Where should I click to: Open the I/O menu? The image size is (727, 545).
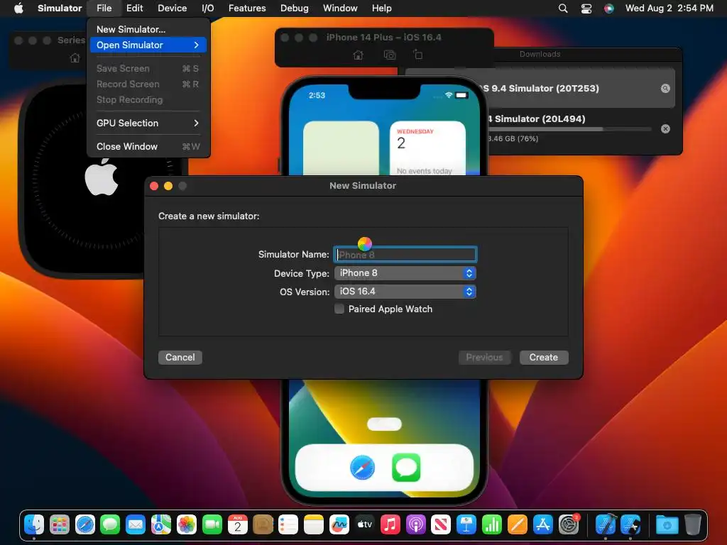(x=208, y=9)
